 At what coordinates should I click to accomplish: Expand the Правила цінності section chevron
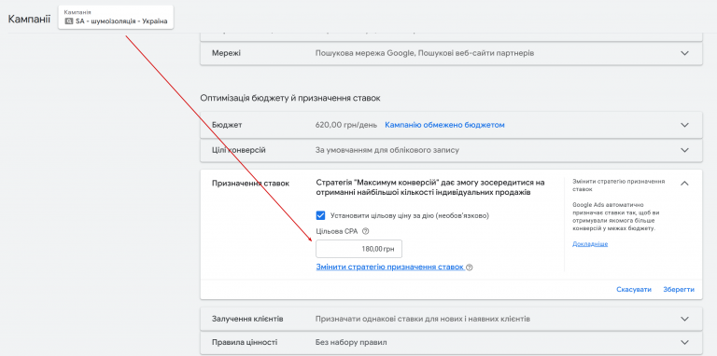coord(684,342)
